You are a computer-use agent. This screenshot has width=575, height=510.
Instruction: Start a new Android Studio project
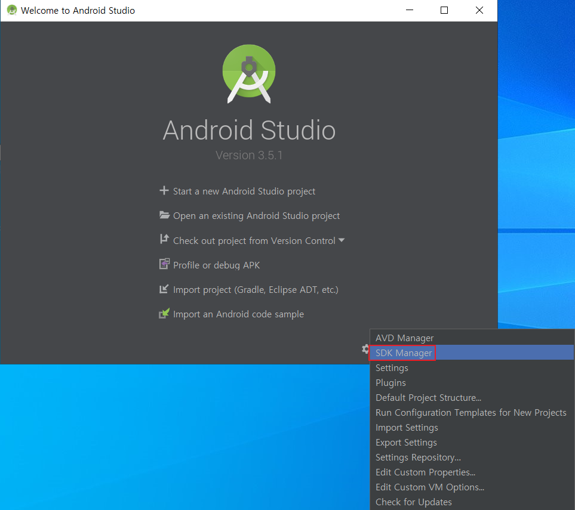coord(244,191)
